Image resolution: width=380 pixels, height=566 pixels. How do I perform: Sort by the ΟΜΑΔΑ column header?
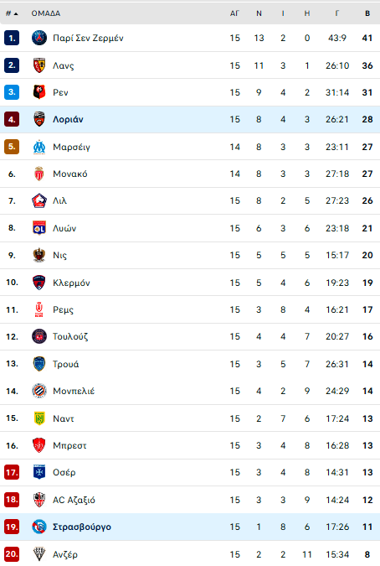(x=46, y=13)
